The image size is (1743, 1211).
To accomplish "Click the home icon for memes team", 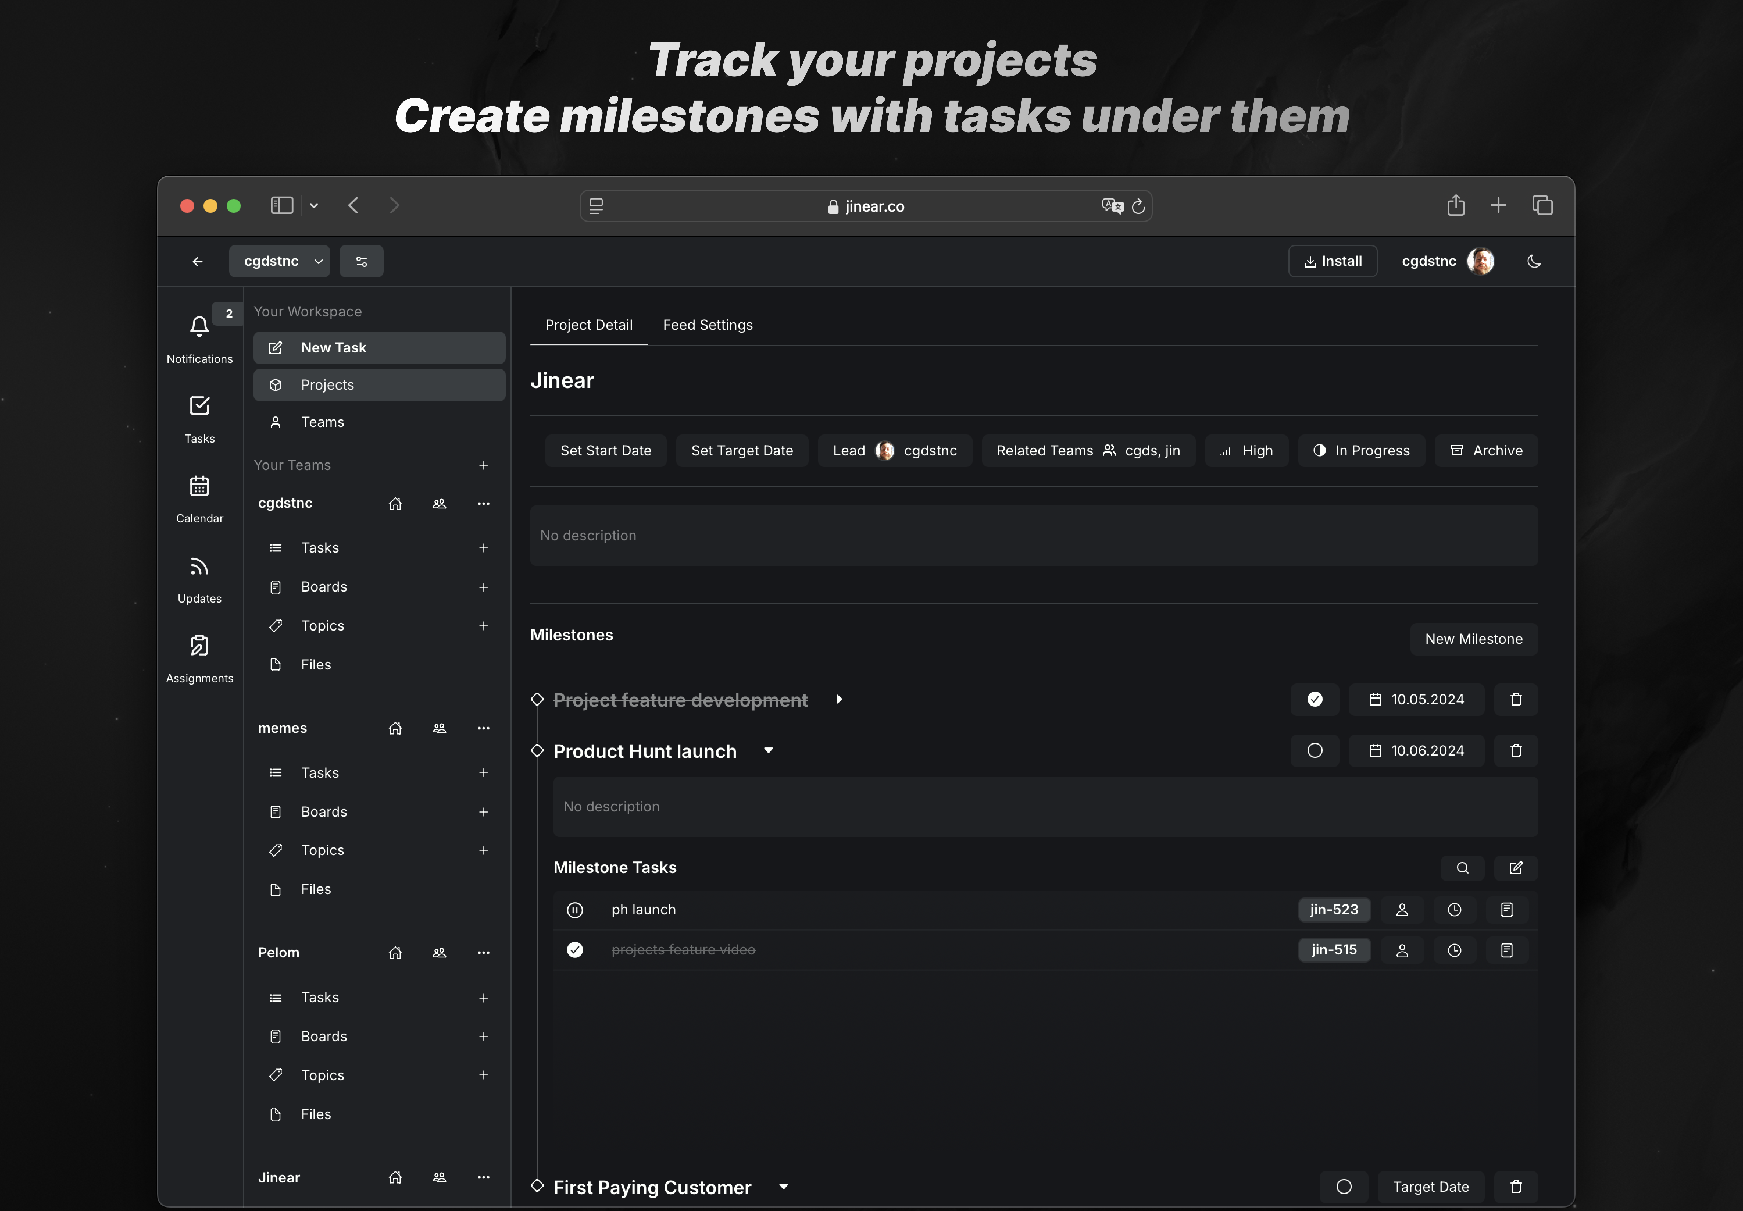I will tap(395, 729).
